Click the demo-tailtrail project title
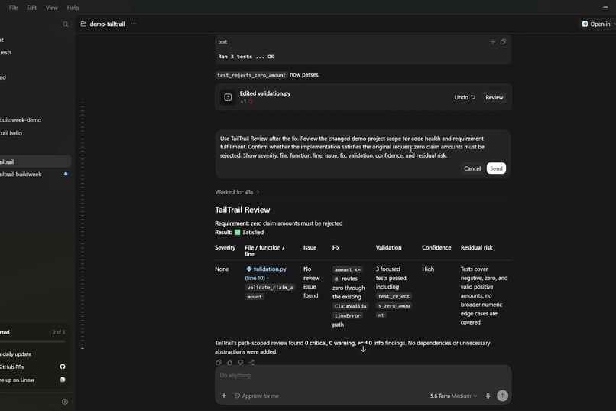The image size is (616, 411). tap(107, 24)
